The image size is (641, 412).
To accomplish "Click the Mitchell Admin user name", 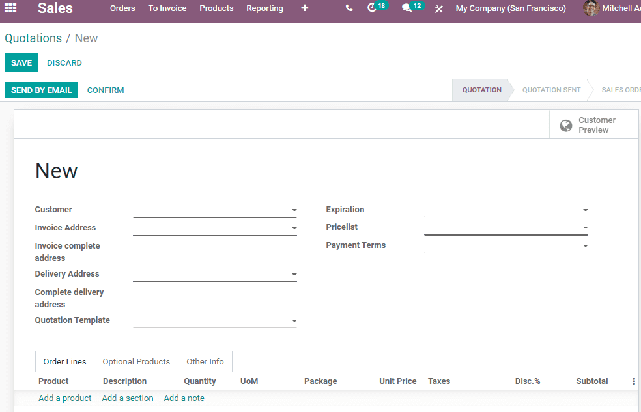I will (x=621, y=8).
